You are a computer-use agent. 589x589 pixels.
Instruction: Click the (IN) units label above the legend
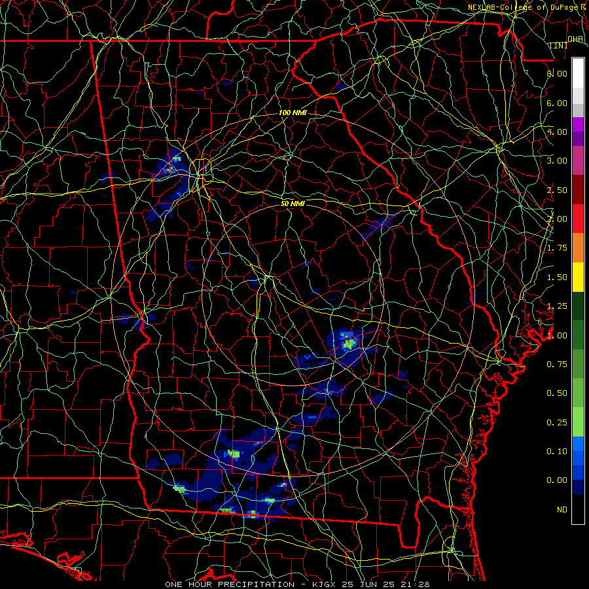pyautogui.click(x=559, y=45)
